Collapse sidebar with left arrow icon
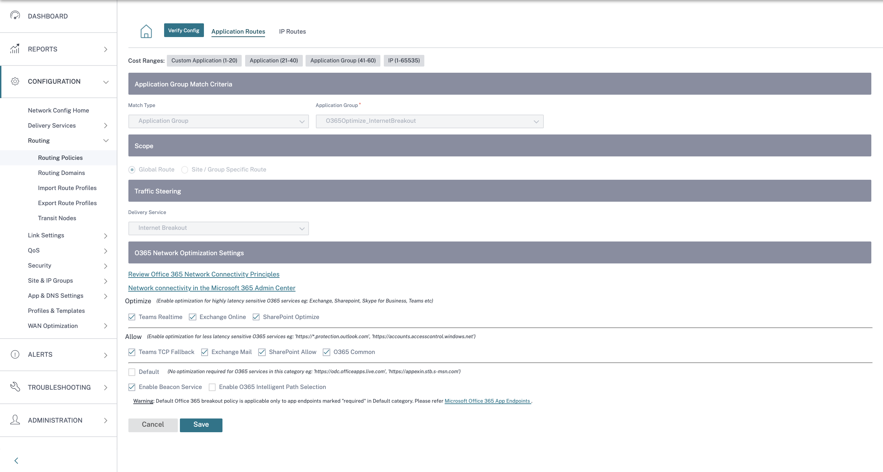 (16, 461)
